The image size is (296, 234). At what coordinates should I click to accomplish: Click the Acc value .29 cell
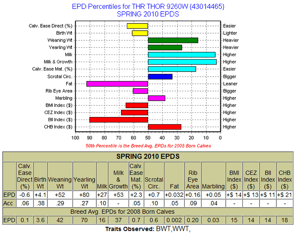click(x=60, y=203)
